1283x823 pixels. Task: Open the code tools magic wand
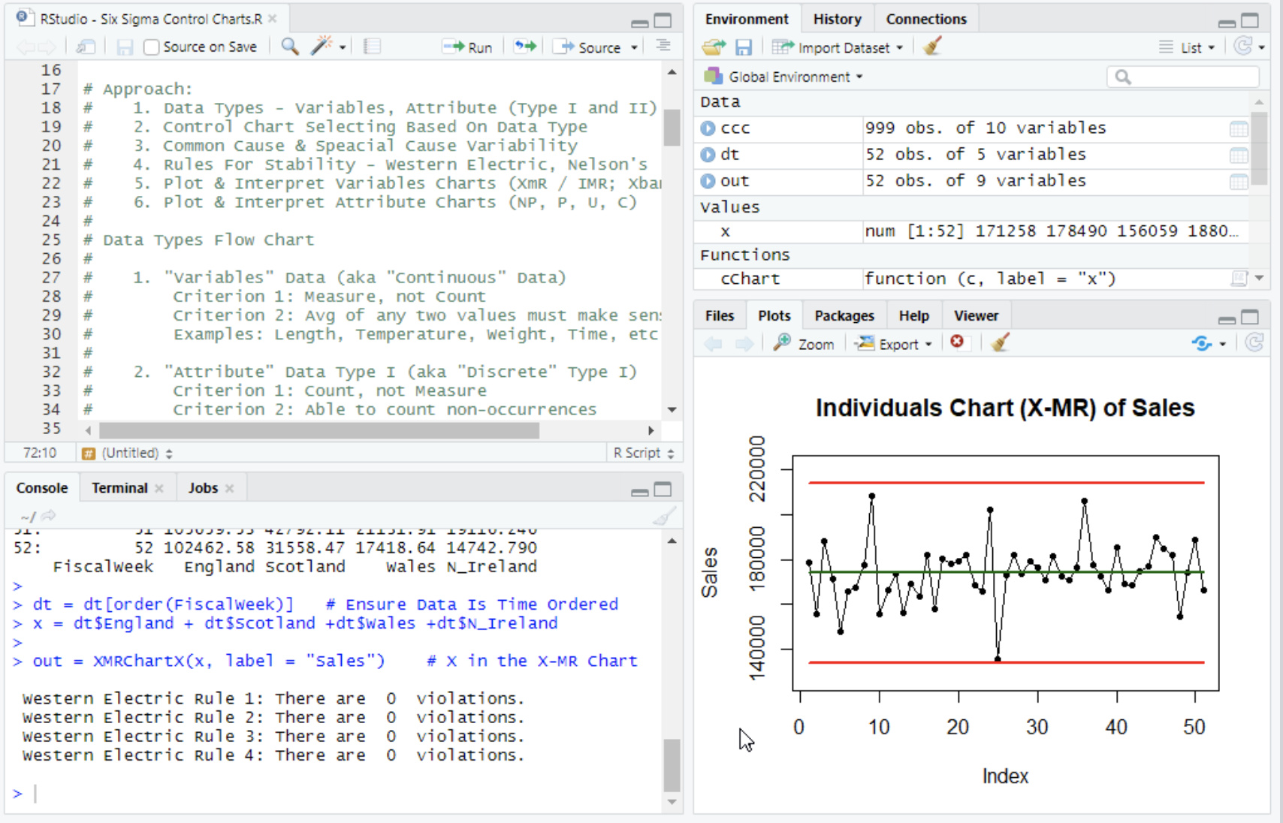click(x=322, y=47)
